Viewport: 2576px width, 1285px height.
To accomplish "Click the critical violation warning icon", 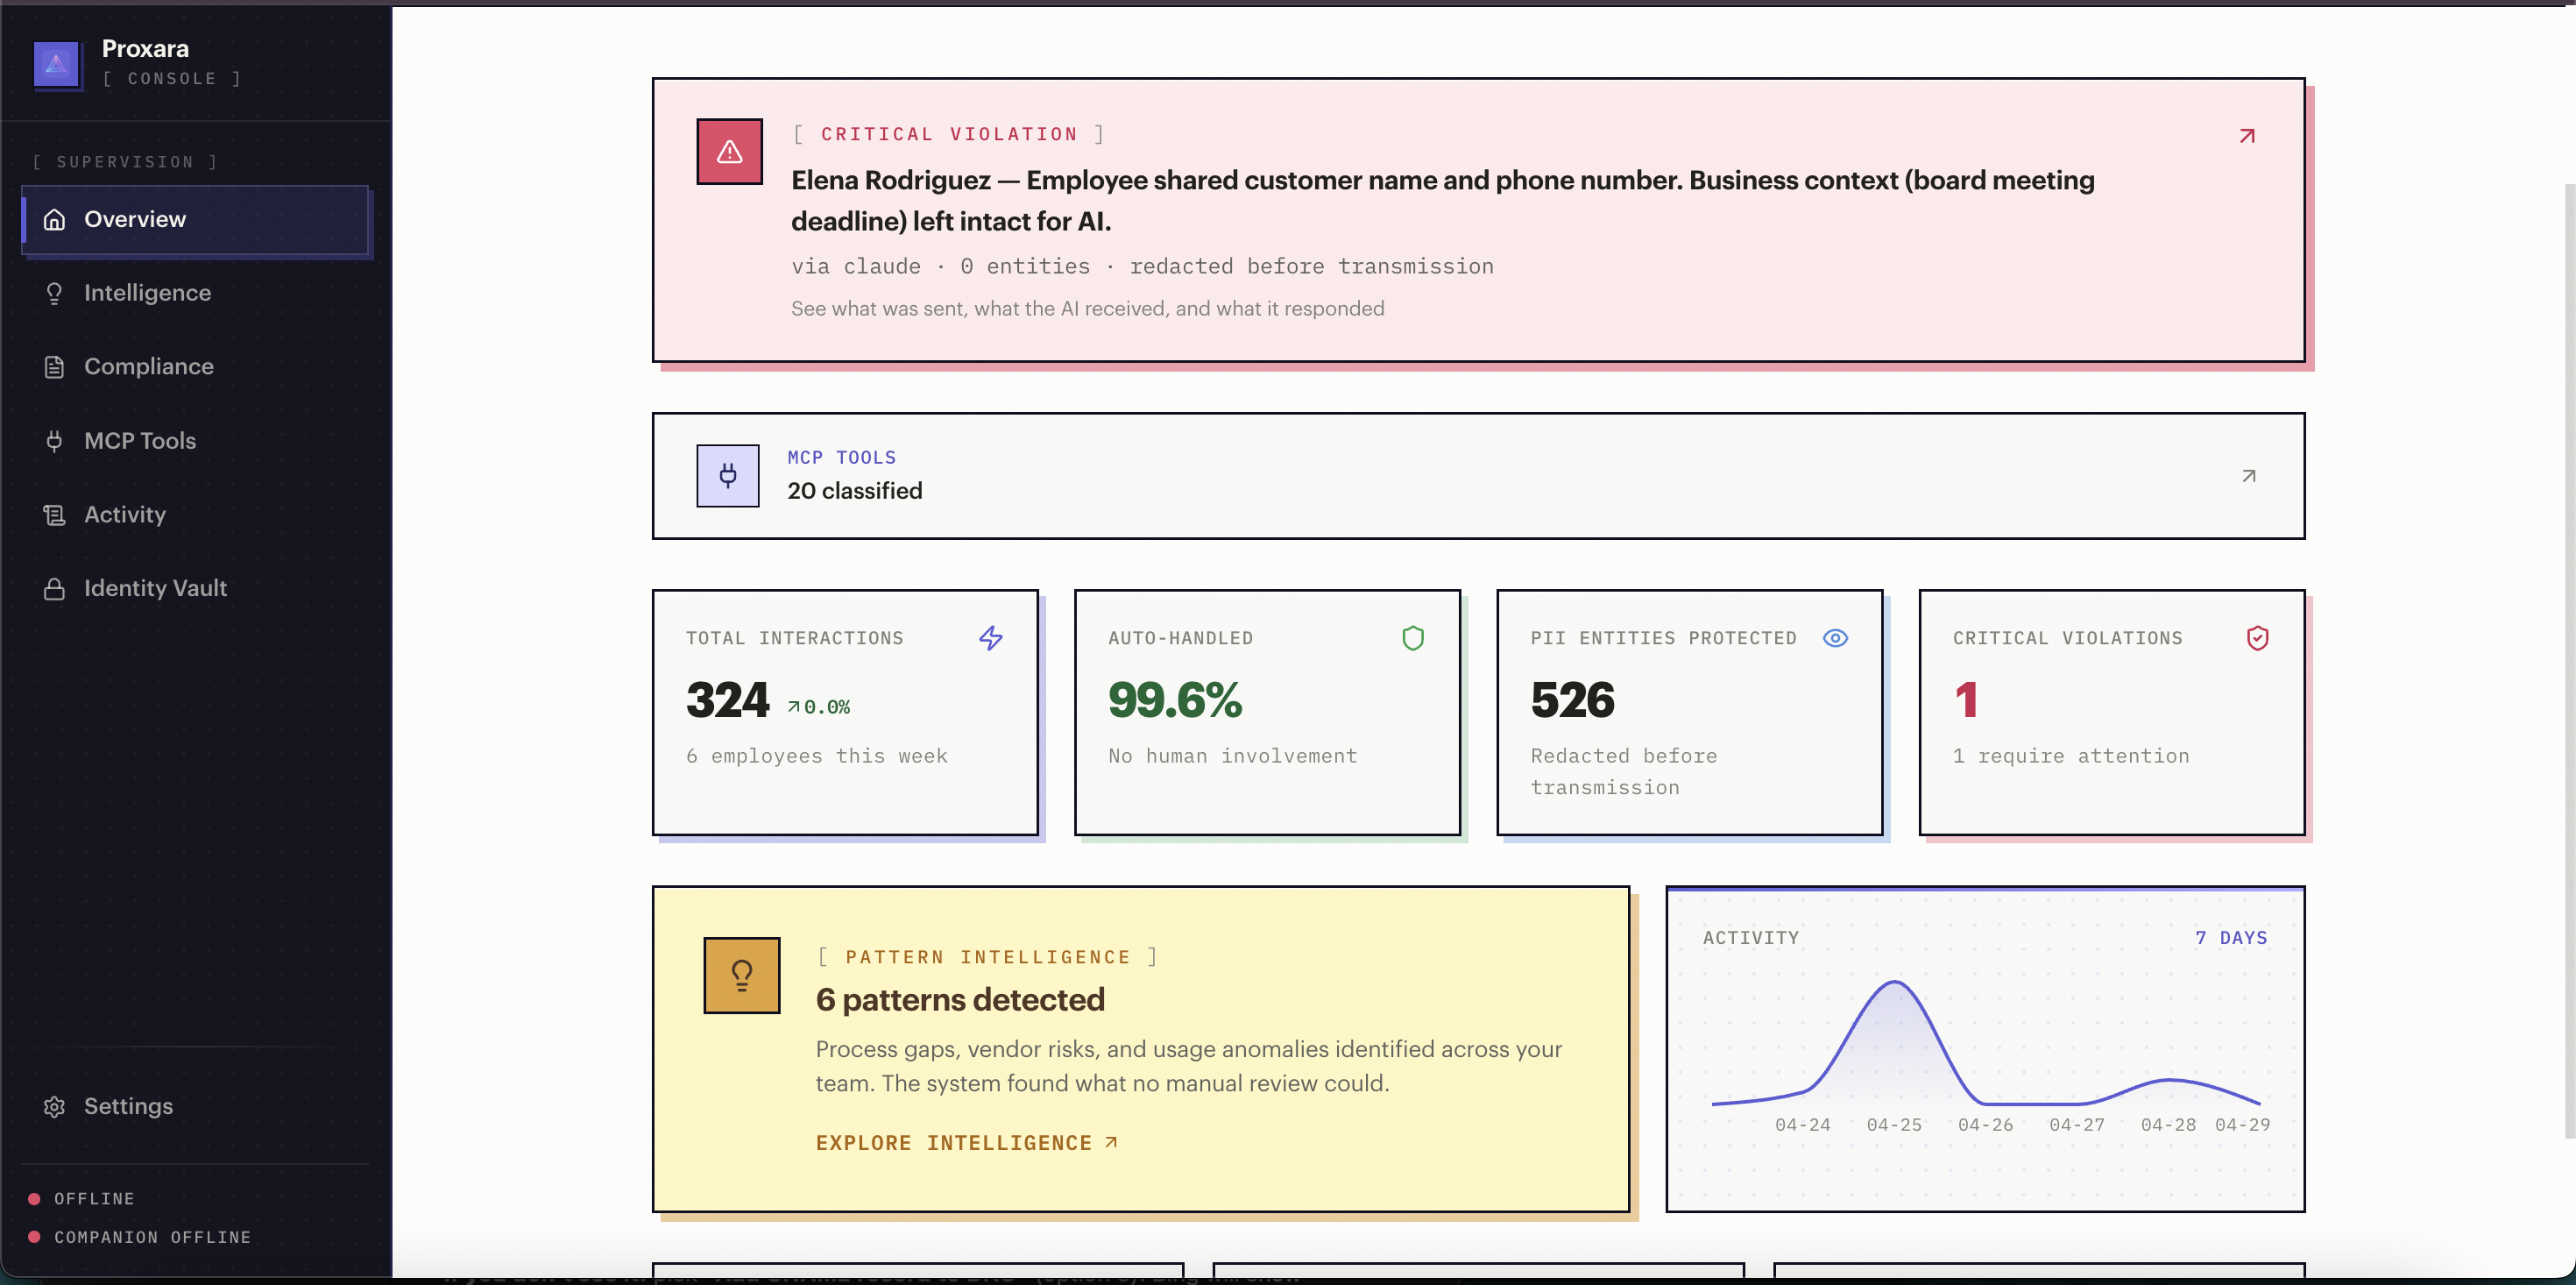I will coord(729,153).
